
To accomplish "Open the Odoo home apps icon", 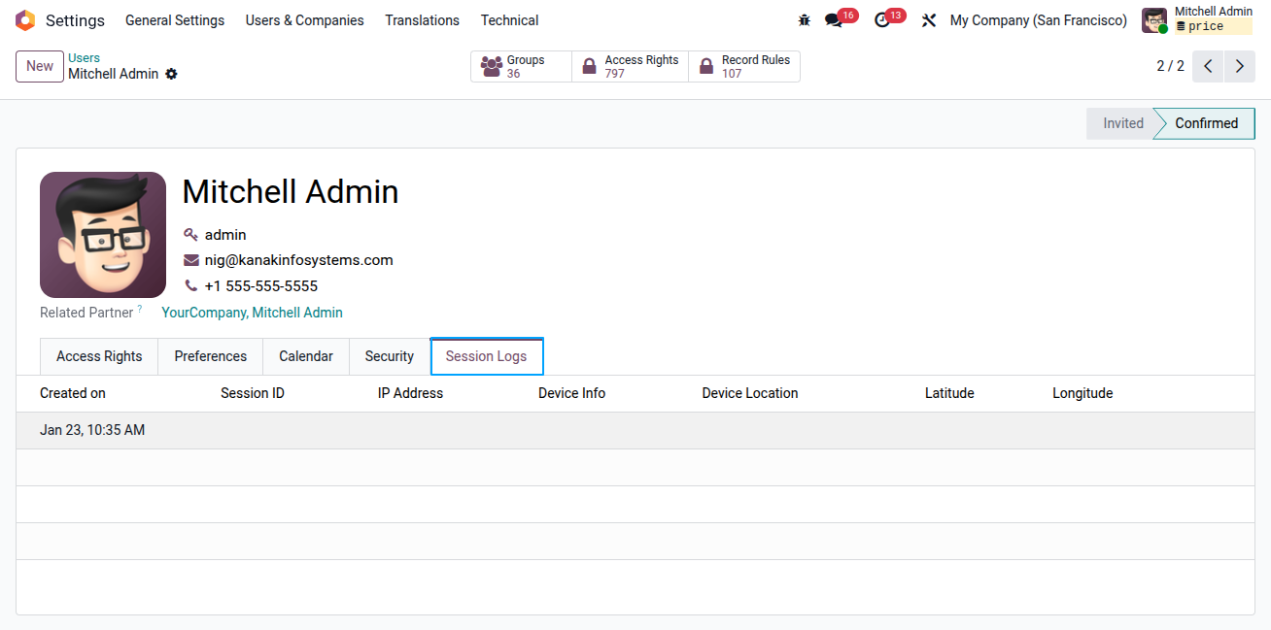I will [x=25, y=20].
